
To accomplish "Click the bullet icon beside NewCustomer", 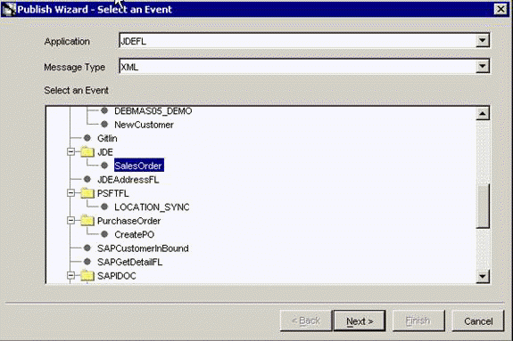I will click(x=104, y=125).
